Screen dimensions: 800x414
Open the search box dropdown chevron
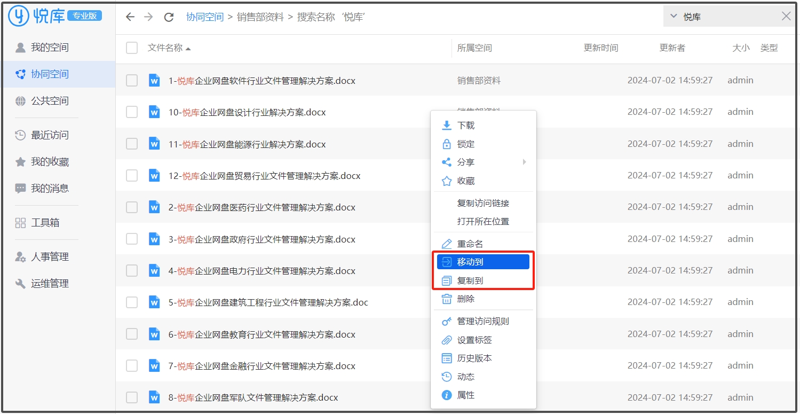click(x=673, y=17)
